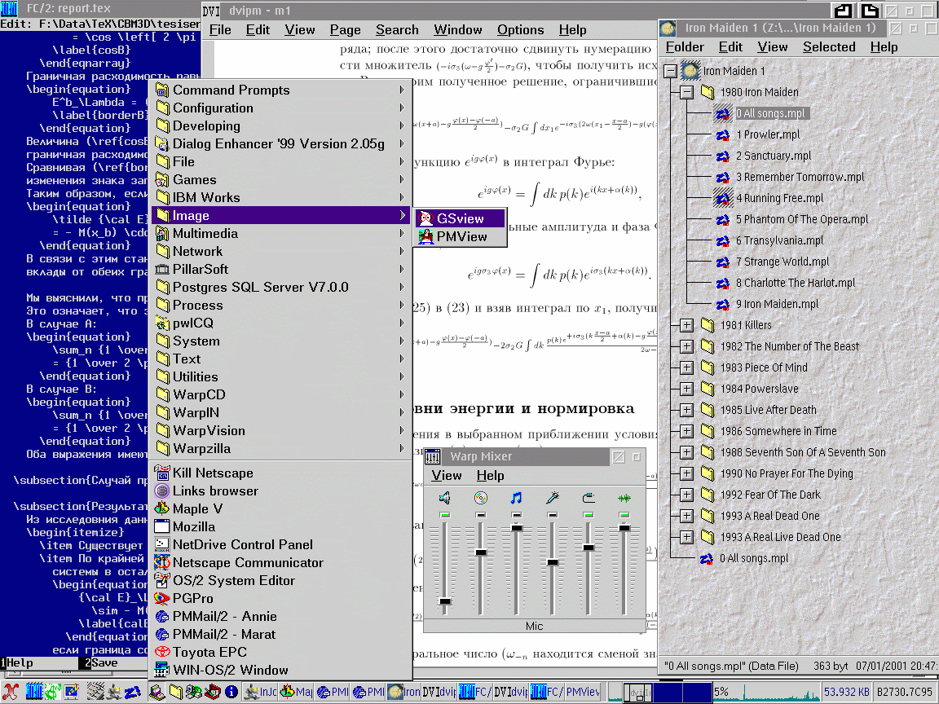
Task: Click the WIN-OS/2 Window icon
Action: pos(162,670)
